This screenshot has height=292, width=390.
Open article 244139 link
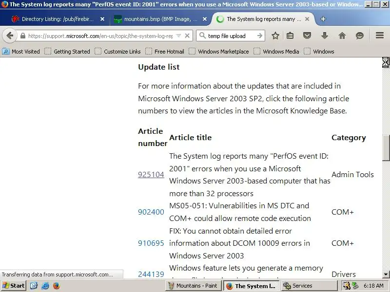[151, 274]
